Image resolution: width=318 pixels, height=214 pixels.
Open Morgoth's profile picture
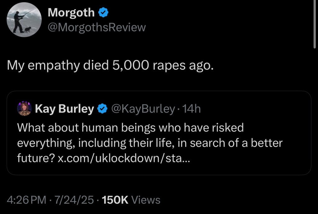[24, 20]
